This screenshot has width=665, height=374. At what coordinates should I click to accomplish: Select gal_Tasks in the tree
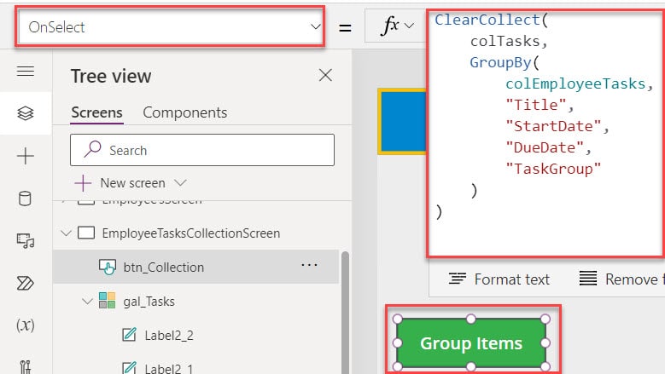(x=149, y=302)
